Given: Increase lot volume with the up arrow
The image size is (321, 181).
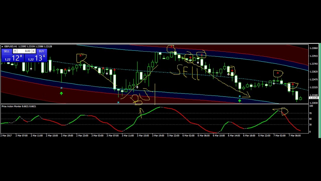Looking at the screenshot, I should 33,51.
